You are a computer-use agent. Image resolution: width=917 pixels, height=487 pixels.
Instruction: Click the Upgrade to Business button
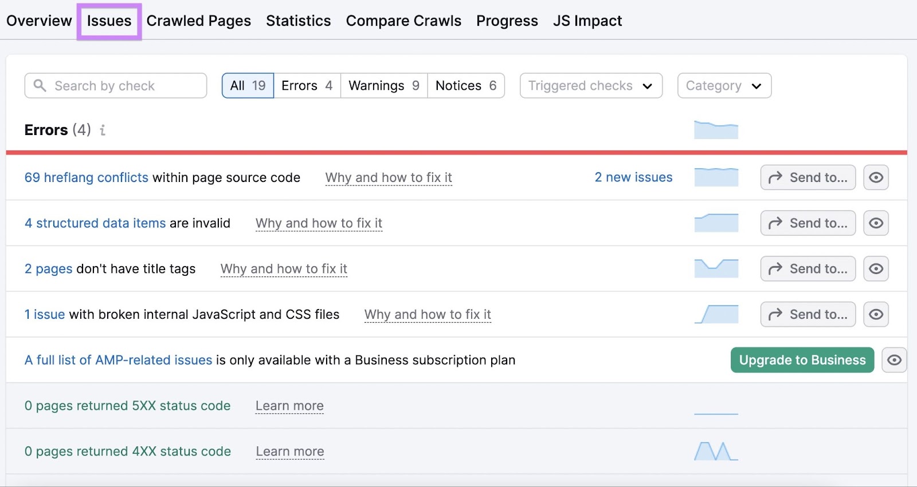(x=802, y=360)
